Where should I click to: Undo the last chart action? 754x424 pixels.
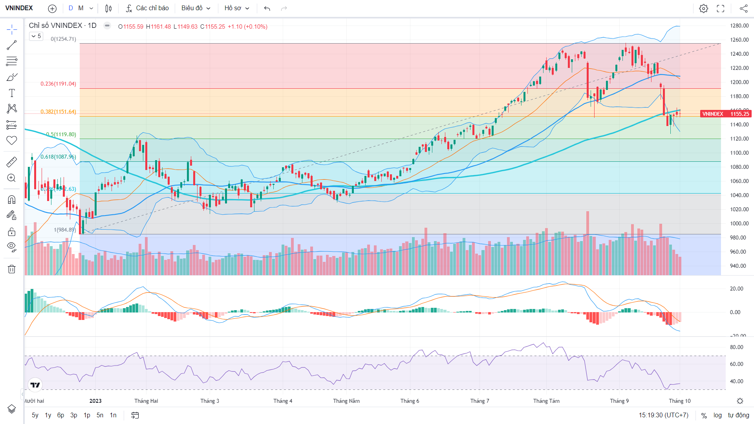(x=267, y=8)
